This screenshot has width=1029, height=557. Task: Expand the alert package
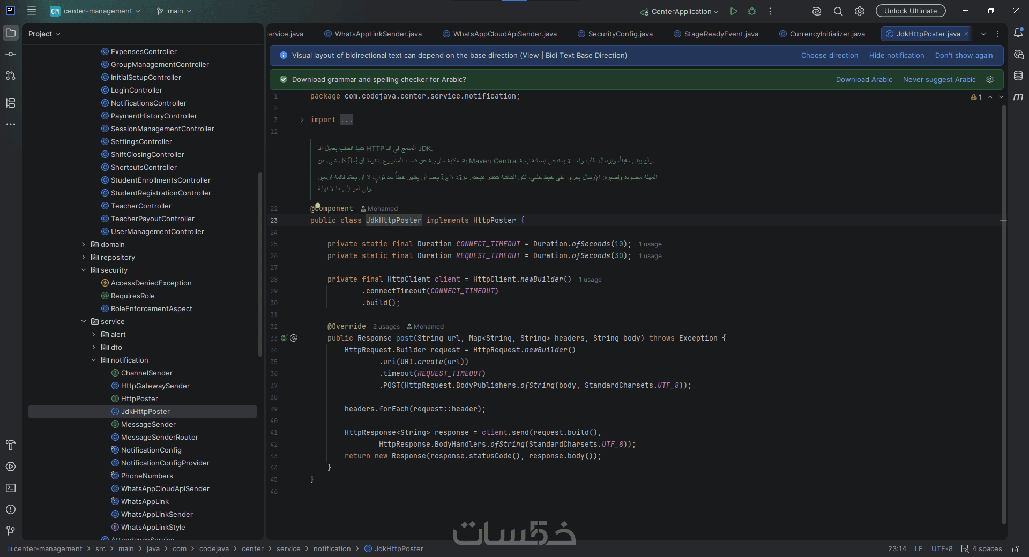94,334
